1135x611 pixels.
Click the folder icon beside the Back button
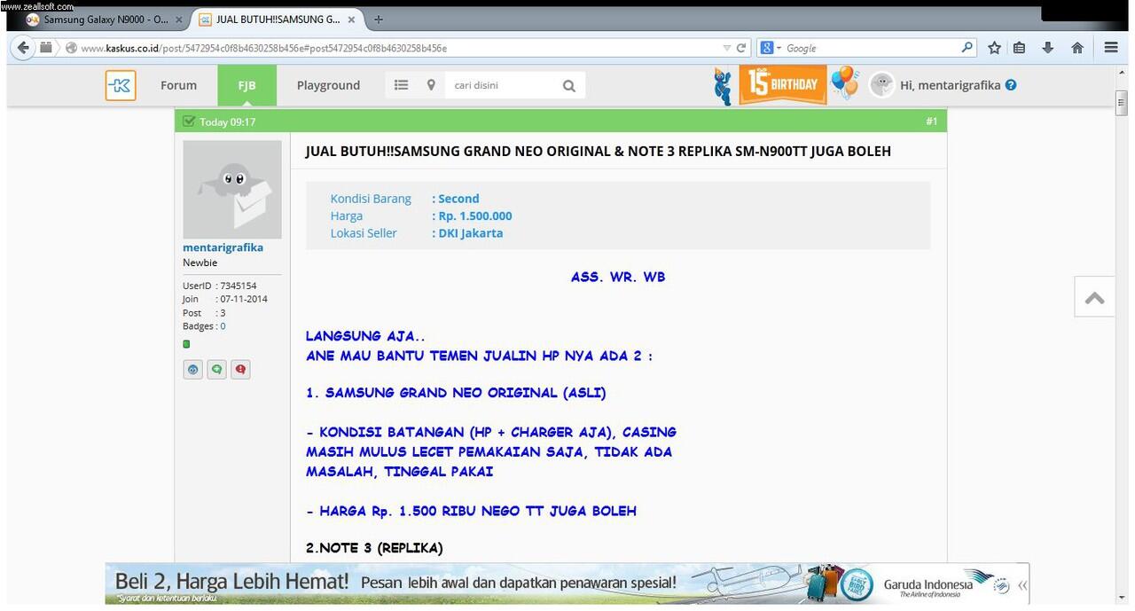[x=45, y=48]
